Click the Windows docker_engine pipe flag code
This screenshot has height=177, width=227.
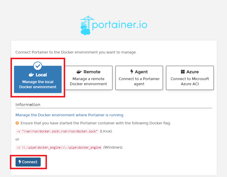59,147
